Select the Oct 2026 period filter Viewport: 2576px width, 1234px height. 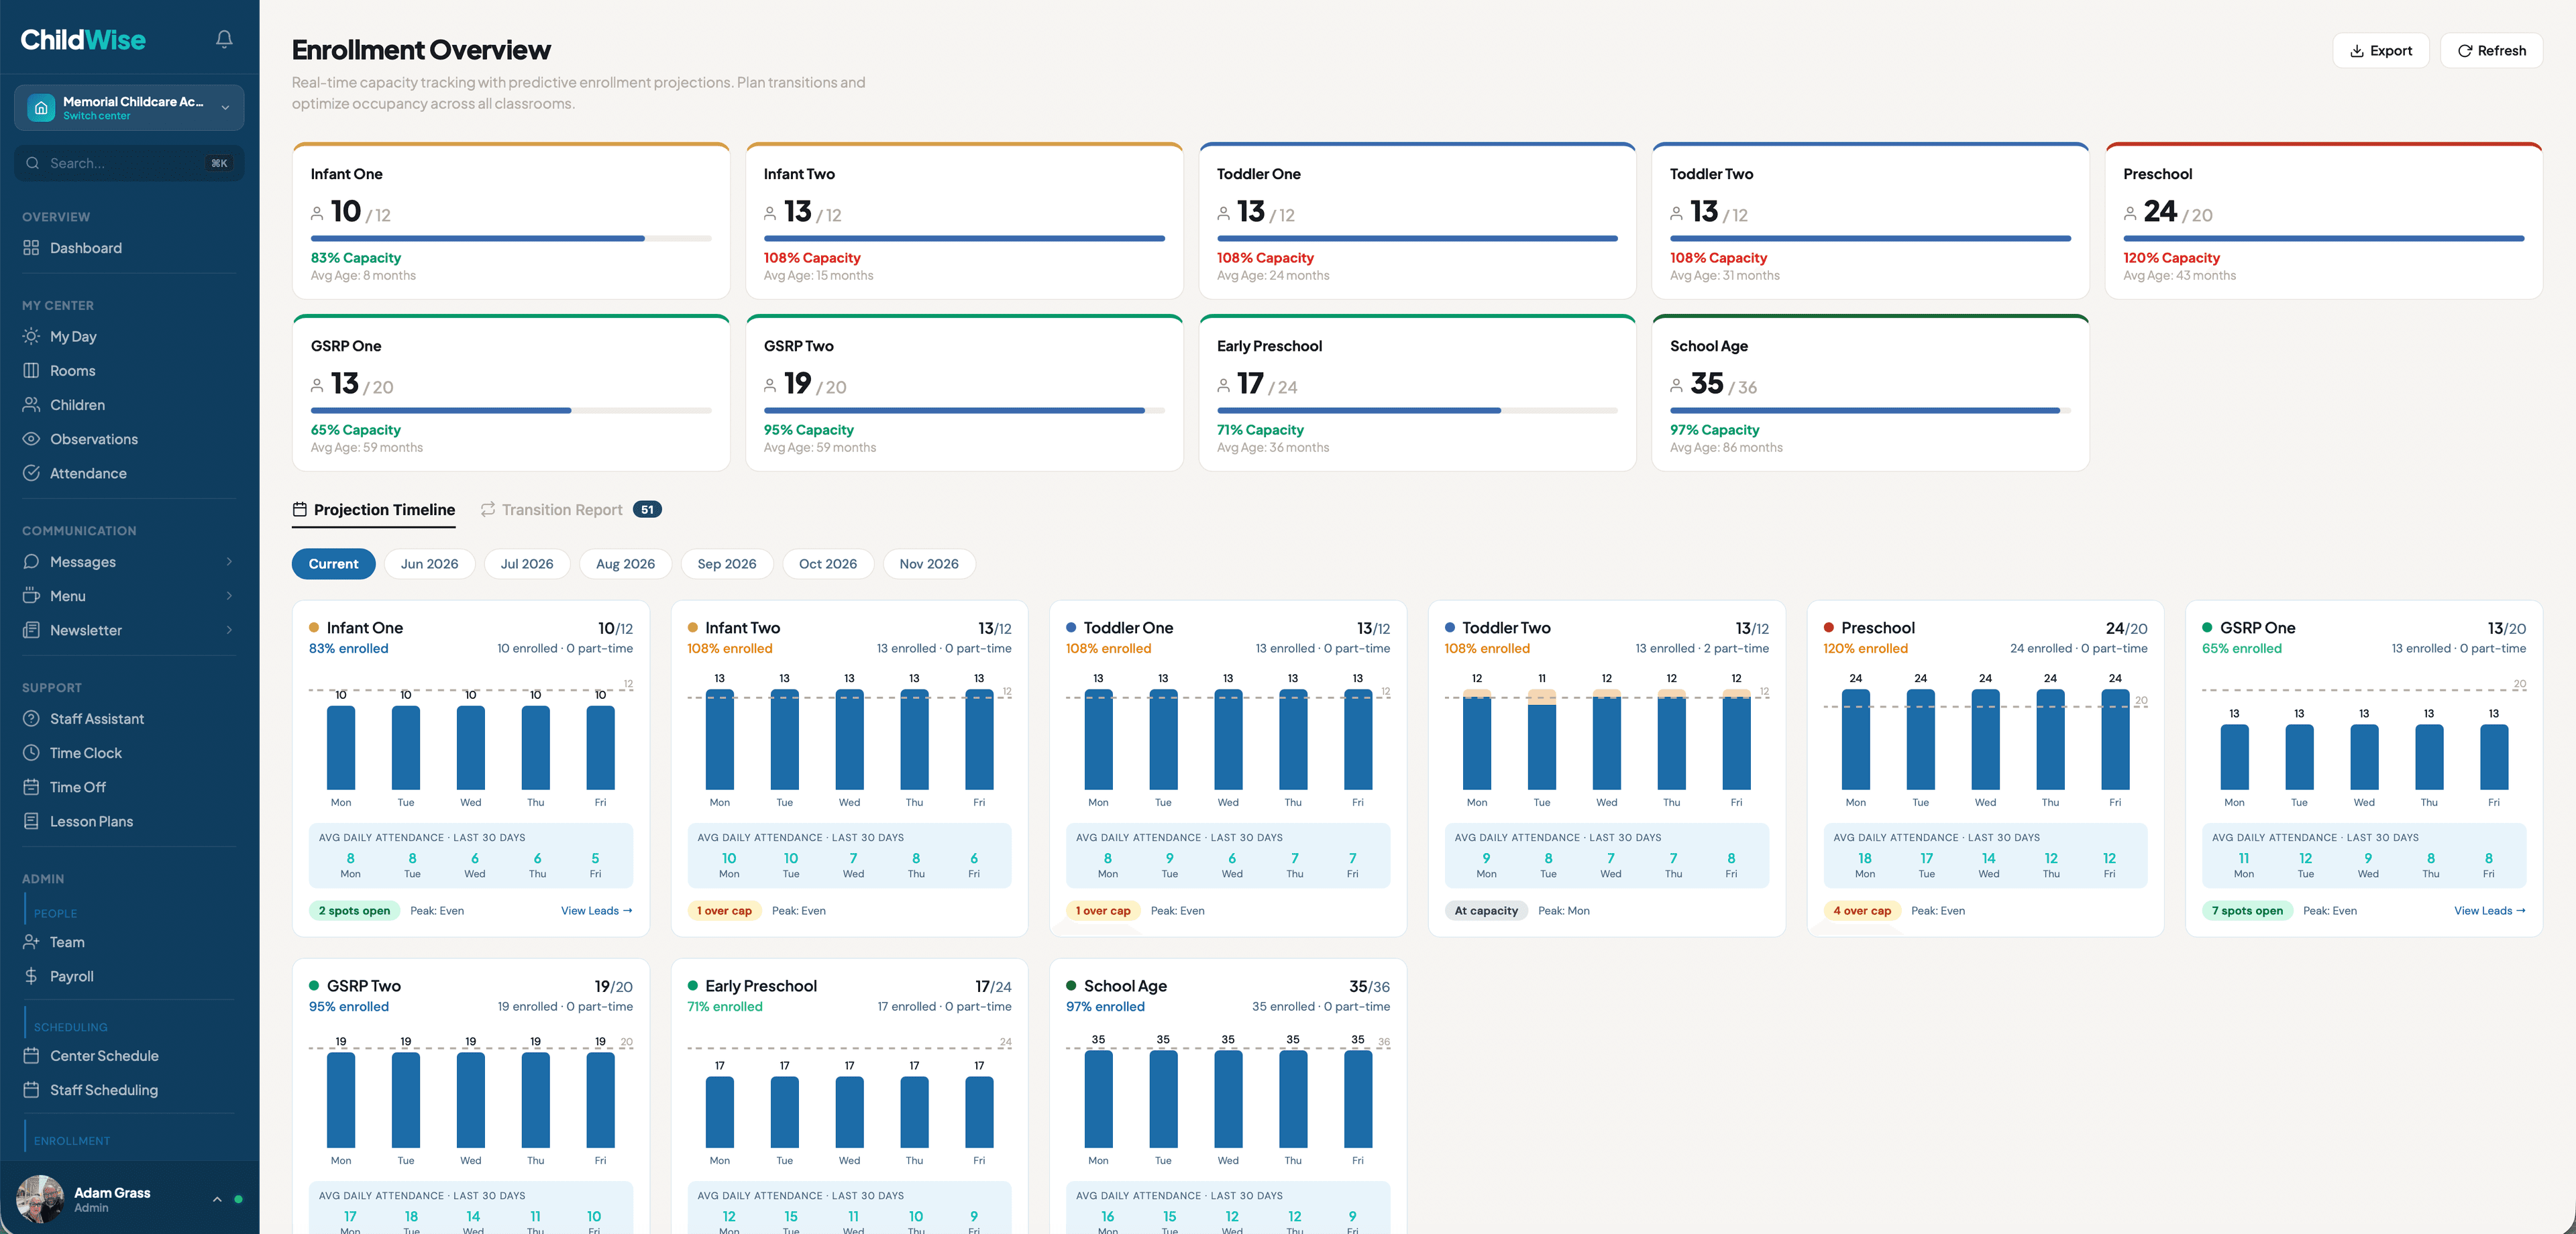pyautogui.click(x=828, y=564)
